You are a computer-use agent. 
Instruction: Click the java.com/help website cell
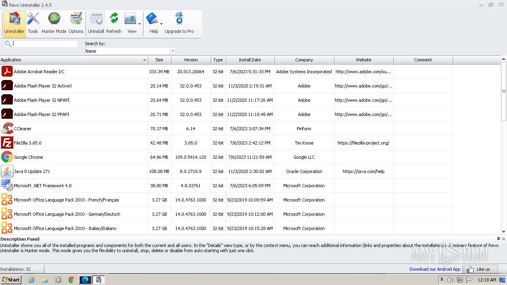coord(364,171)
